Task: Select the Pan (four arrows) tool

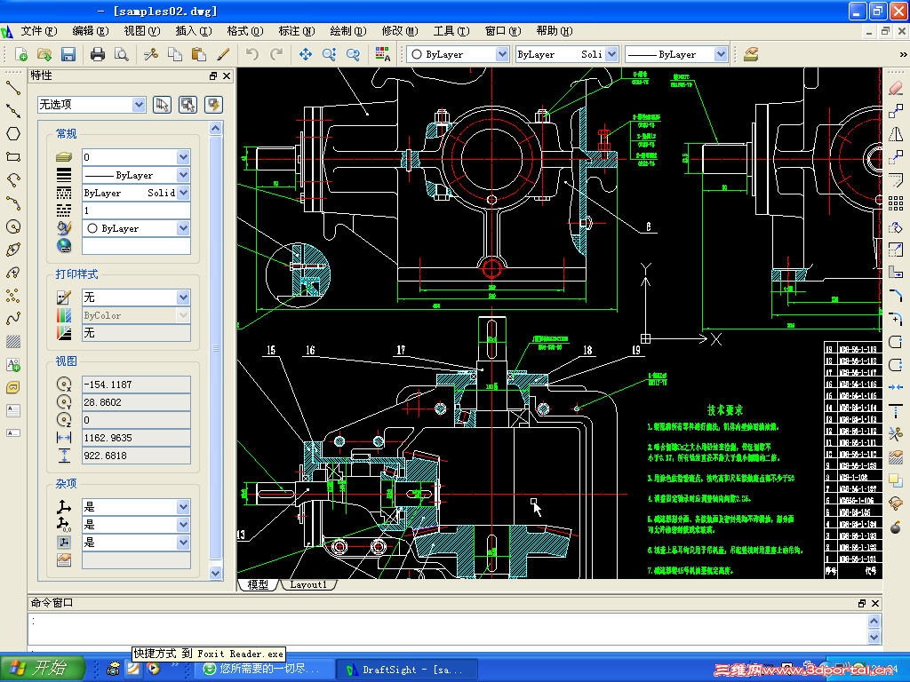Action: (x=306, y=54)
